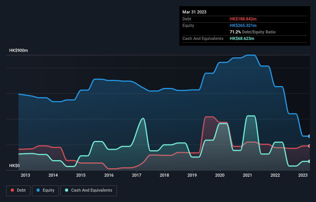Click the 2018 x-axis label
This screenshot has width=316, height=202.
[x=164, y=175]
